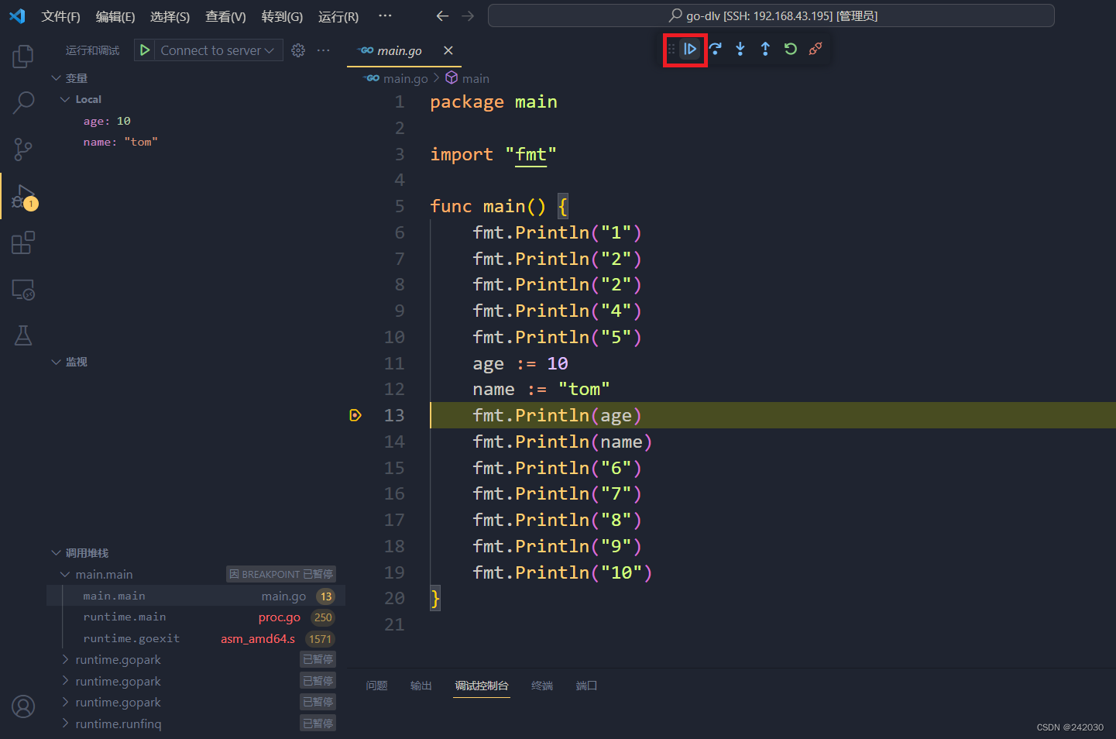Open the Accounts menu icon
The height and width of the screenshot is (739, 1116).
(x=23, y=706)
